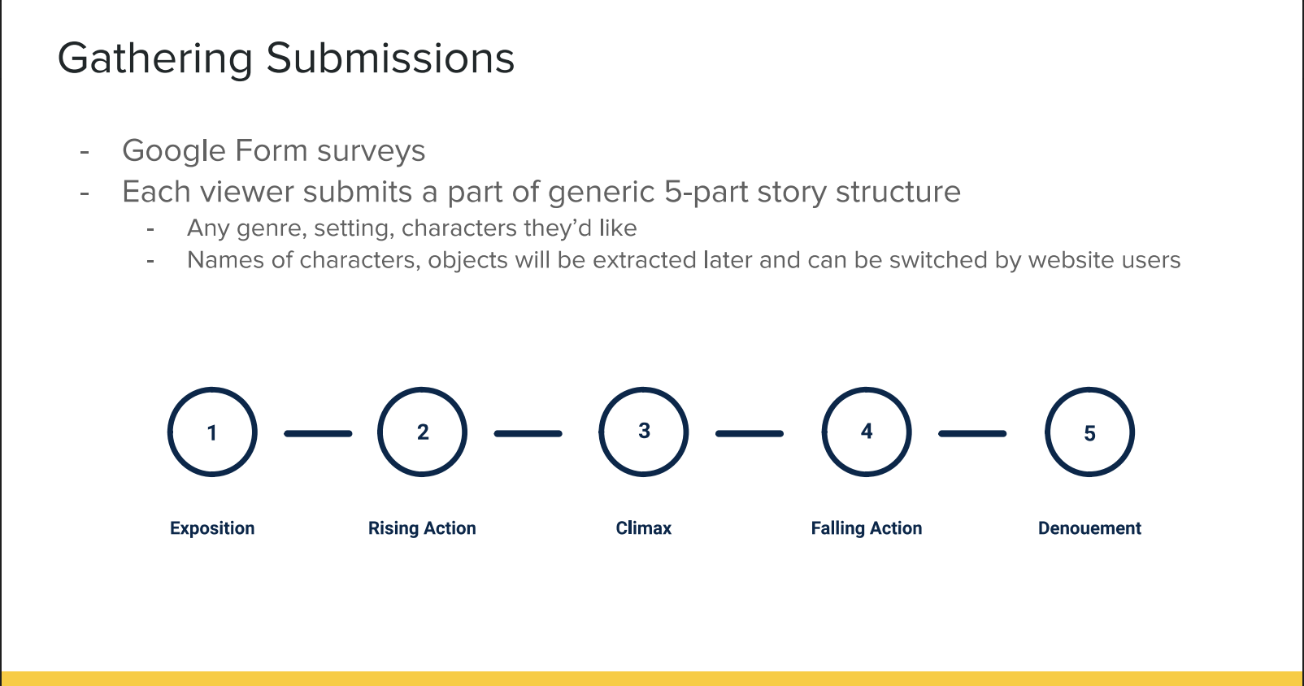Click the connector line between circles 3 and 4
The height and width of the screenshot is (686, 1304).
click(x=750, y=433)
